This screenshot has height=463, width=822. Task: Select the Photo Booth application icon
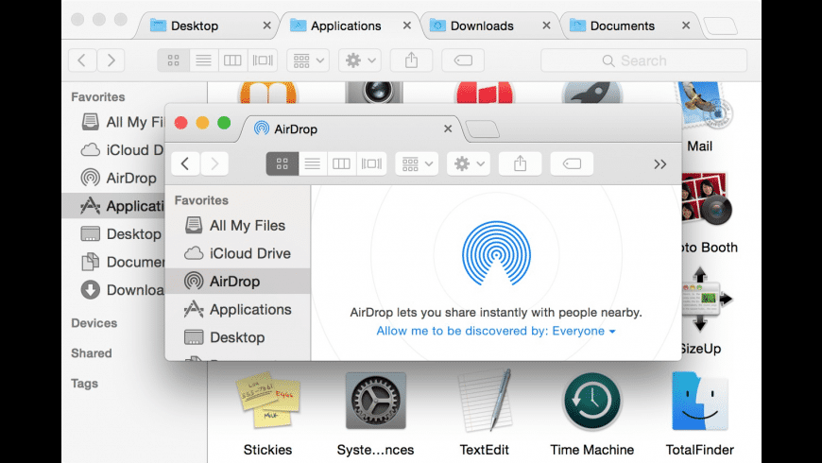coord(707,199)
